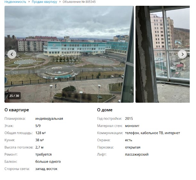Click the Коммуникации value with интернет
Image resolution: width=196 pixels, height=180 pixels.
[x=152, y=133]
